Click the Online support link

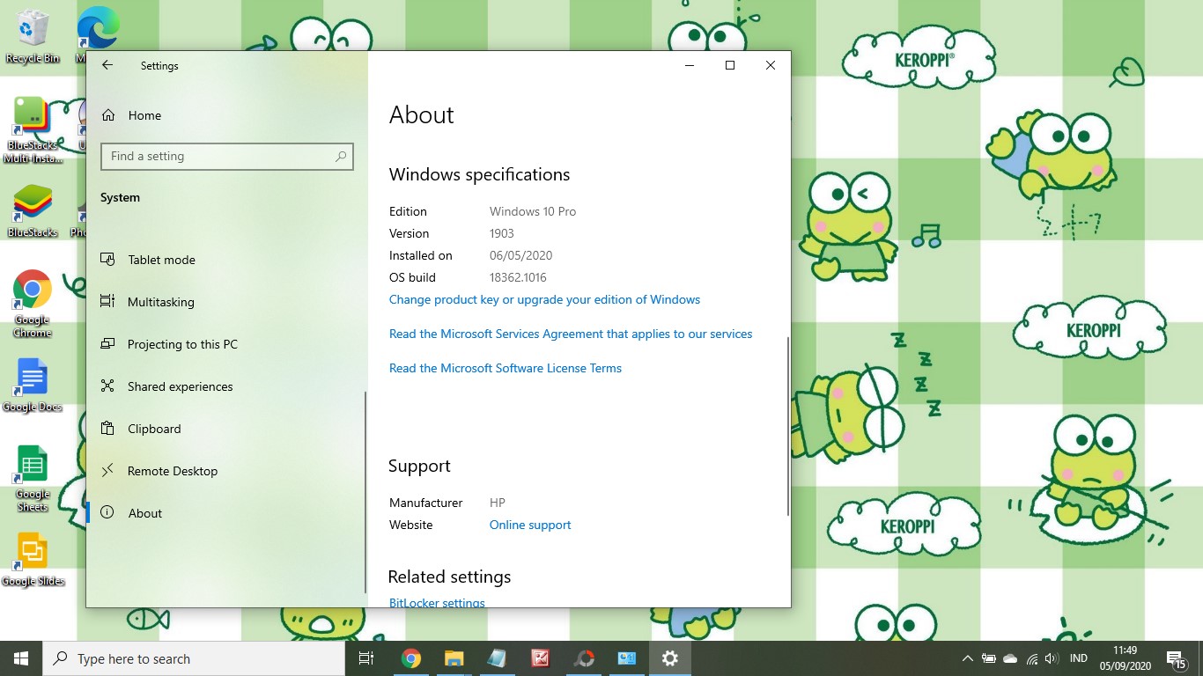pos(530,525)
